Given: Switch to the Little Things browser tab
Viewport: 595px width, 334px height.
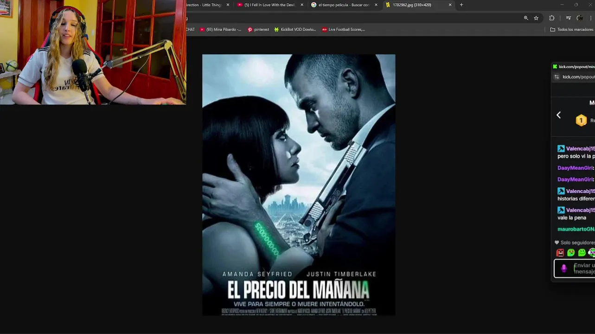Looking at the screenshot, I should tap(204, 5).
